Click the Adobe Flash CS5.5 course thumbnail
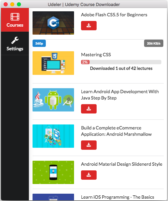 [x=53, y=23]
